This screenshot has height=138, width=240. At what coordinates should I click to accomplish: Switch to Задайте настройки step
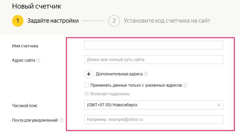pyautogui.click(x=53, y=21)
